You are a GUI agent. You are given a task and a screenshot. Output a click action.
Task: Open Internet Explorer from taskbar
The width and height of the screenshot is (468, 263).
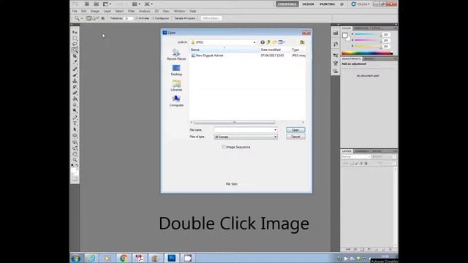91,258
